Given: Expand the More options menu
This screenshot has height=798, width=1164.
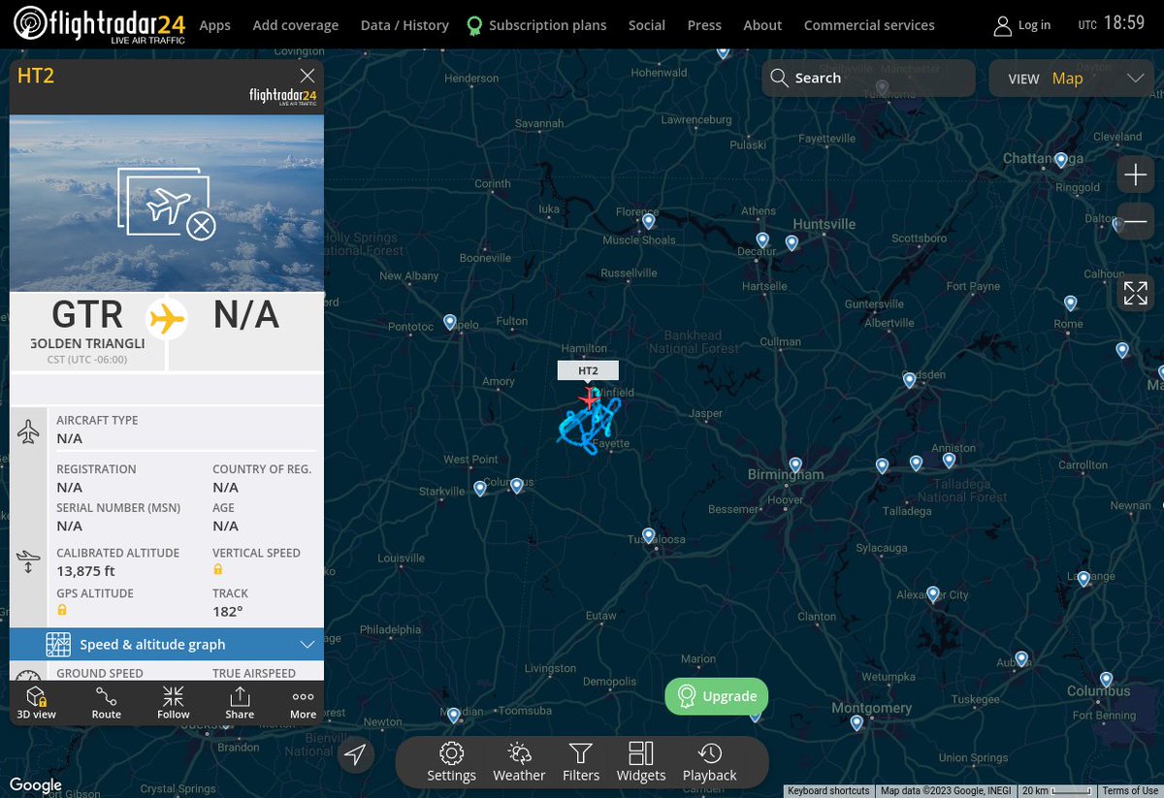Looking at the screenshot, I should [302, 703].
